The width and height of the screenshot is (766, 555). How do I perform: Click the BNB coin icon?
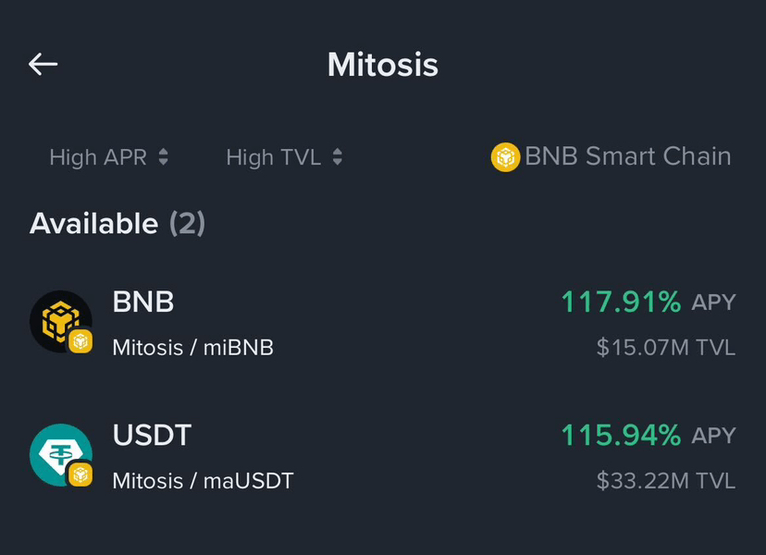click(57, 319)
